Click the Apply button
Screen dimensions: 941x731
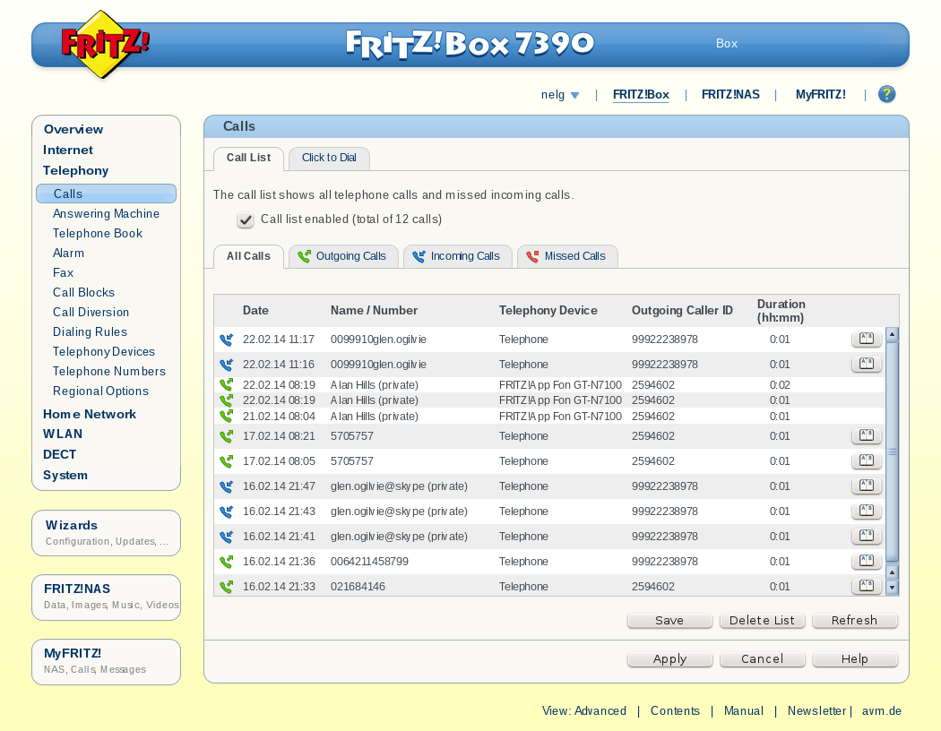(x=669, y=659)
